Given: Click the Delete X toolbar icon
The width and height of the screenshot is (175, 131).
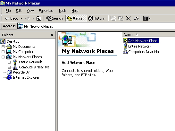Looking at the screenshot, I should 128,18.
